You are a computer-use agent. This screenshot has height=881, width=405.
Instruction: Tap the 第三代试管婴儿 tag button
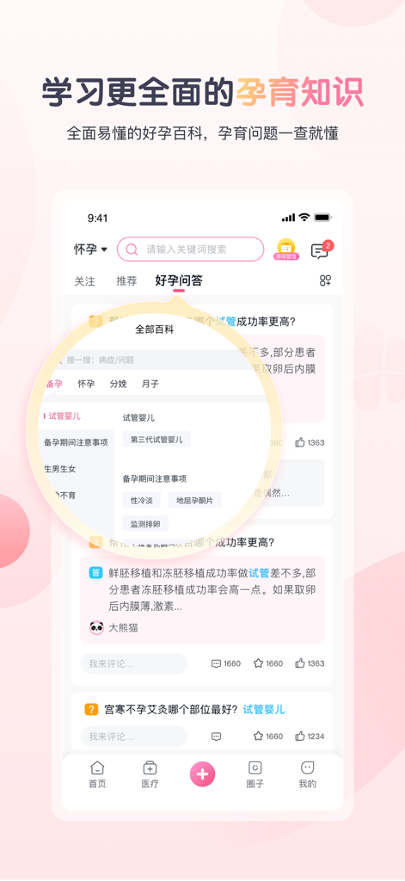pyautogui.click(x=156, y=440)
